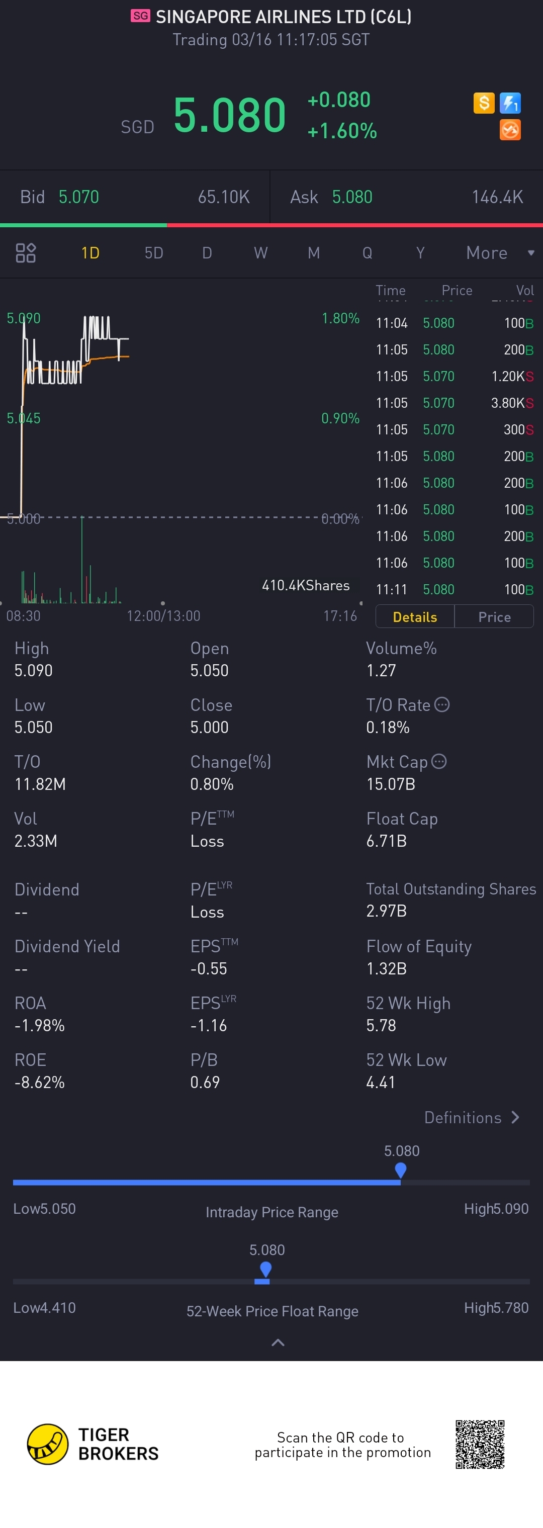This screenshot has height=1528, width=543.
Task: Tap the P/B 0.69 value
Action: (205, 1082)
